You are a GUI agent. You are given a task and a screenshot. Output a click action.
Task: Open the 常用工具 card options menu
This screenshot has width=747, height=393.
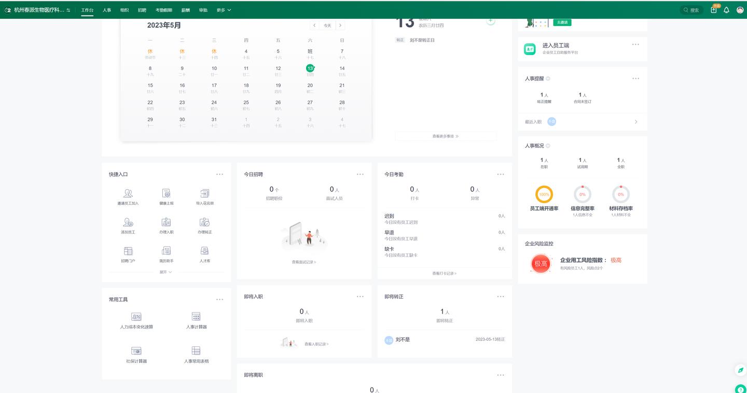point(220,299)
